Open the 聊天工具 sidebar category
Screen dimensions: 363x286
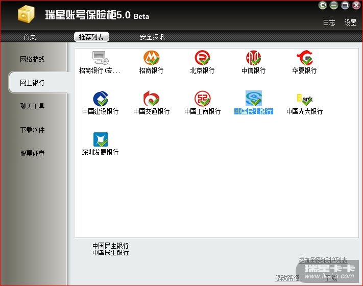pos(32,106)
